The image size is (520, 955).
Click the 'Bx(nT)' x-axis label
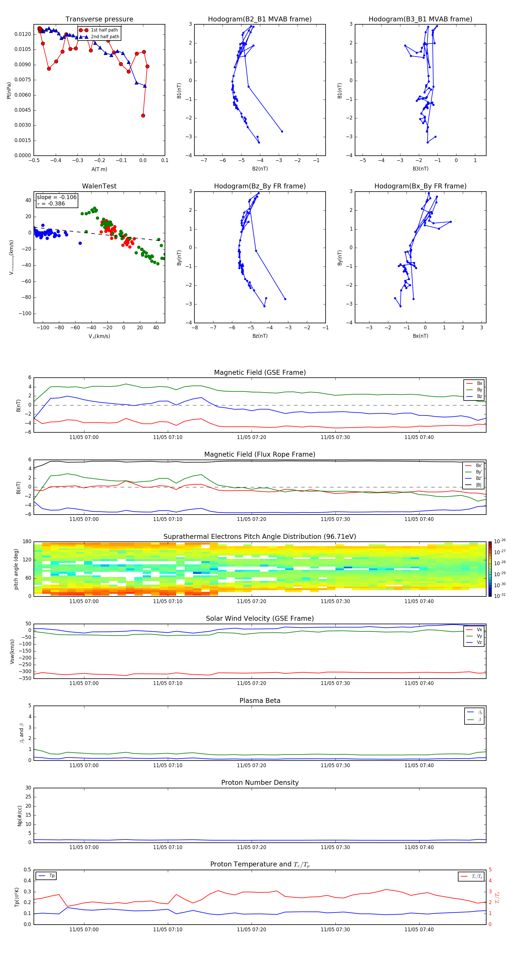[x=420, y=336]
